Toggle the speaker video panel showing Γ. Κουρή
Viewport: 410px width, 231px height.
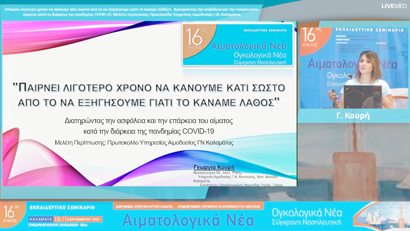[x=355, y=70]
